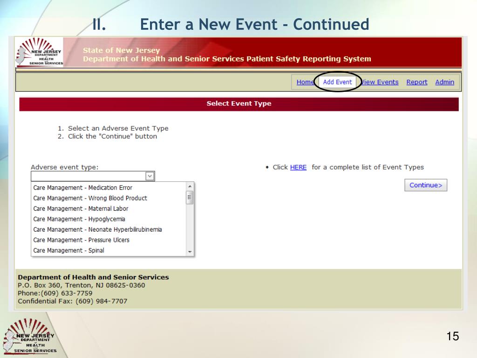Open the Admin link

point(444,82)
